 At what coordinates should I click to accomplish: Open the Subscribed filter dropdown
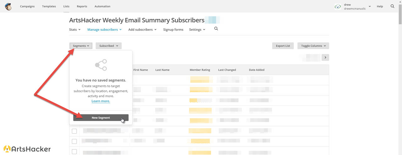tap(108, 46)
